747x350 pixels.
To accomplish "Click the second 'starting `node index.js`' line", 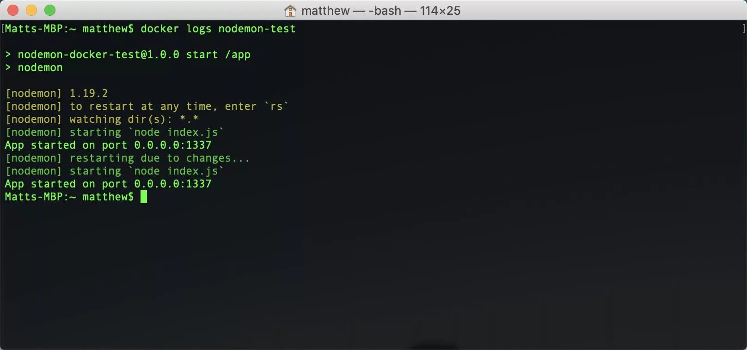I will (x=115, y=171).
